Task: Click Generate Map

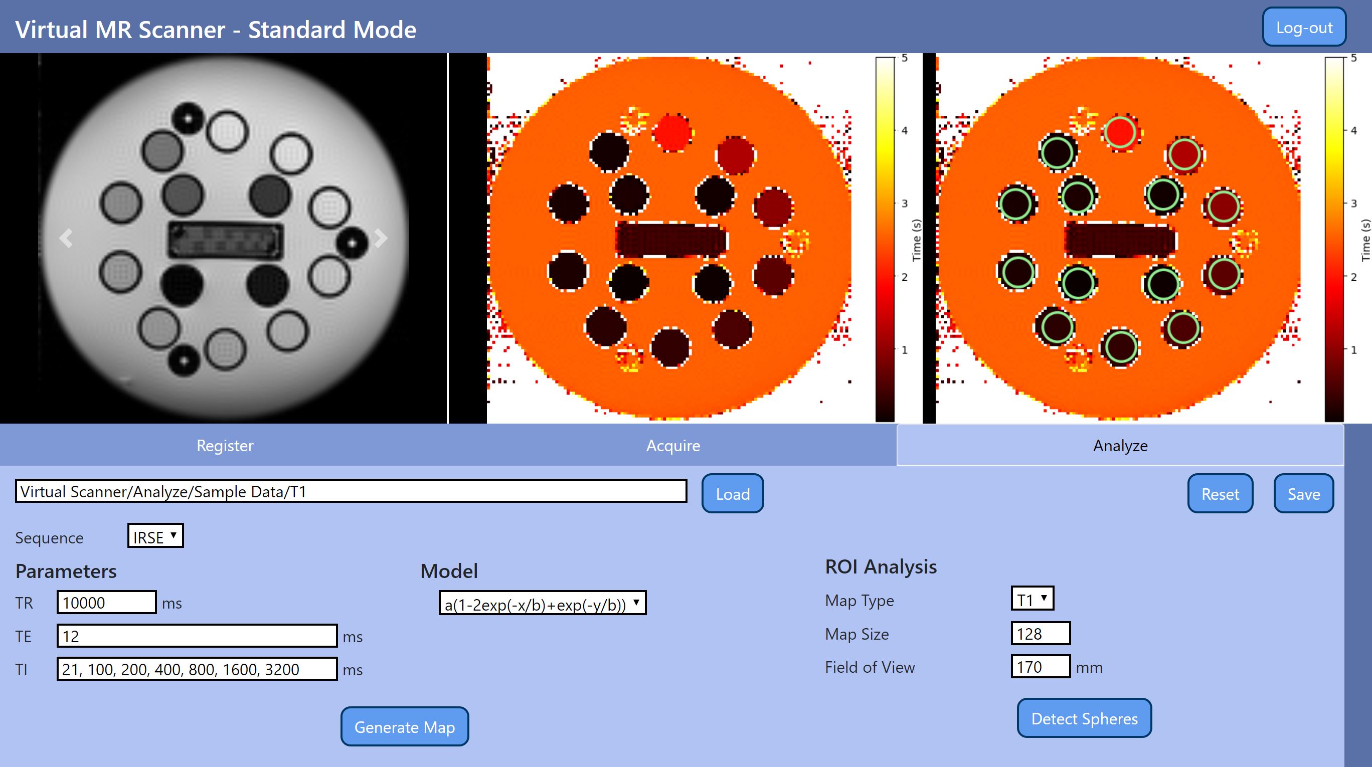Action: click(405, 726)
